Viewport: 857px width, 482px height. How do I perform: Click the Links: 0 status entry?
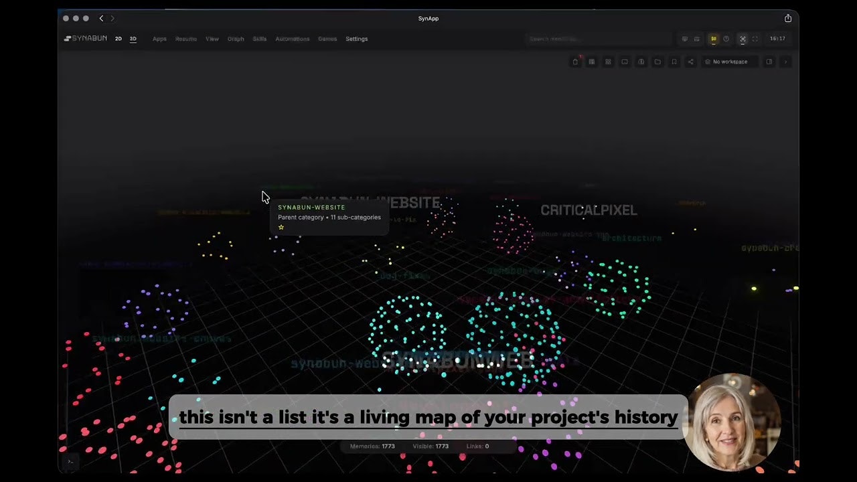[477, 446]
